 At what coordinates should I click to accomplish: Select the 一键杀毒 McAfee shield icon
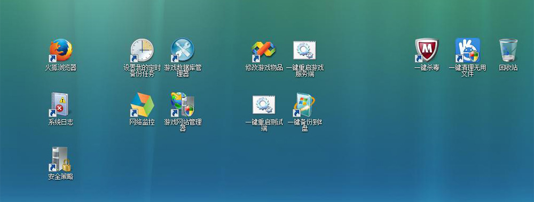click(427, 50)
